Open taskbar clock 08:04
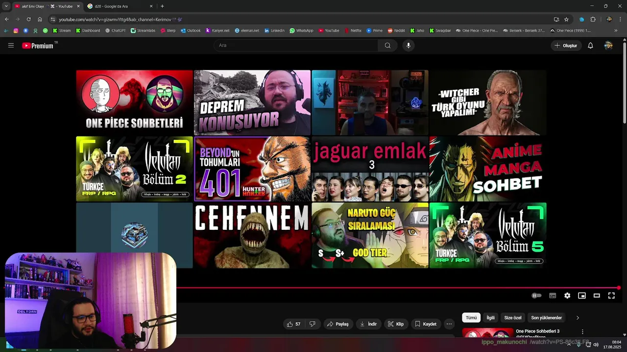 pyautogui.click(x=613, y=345)
